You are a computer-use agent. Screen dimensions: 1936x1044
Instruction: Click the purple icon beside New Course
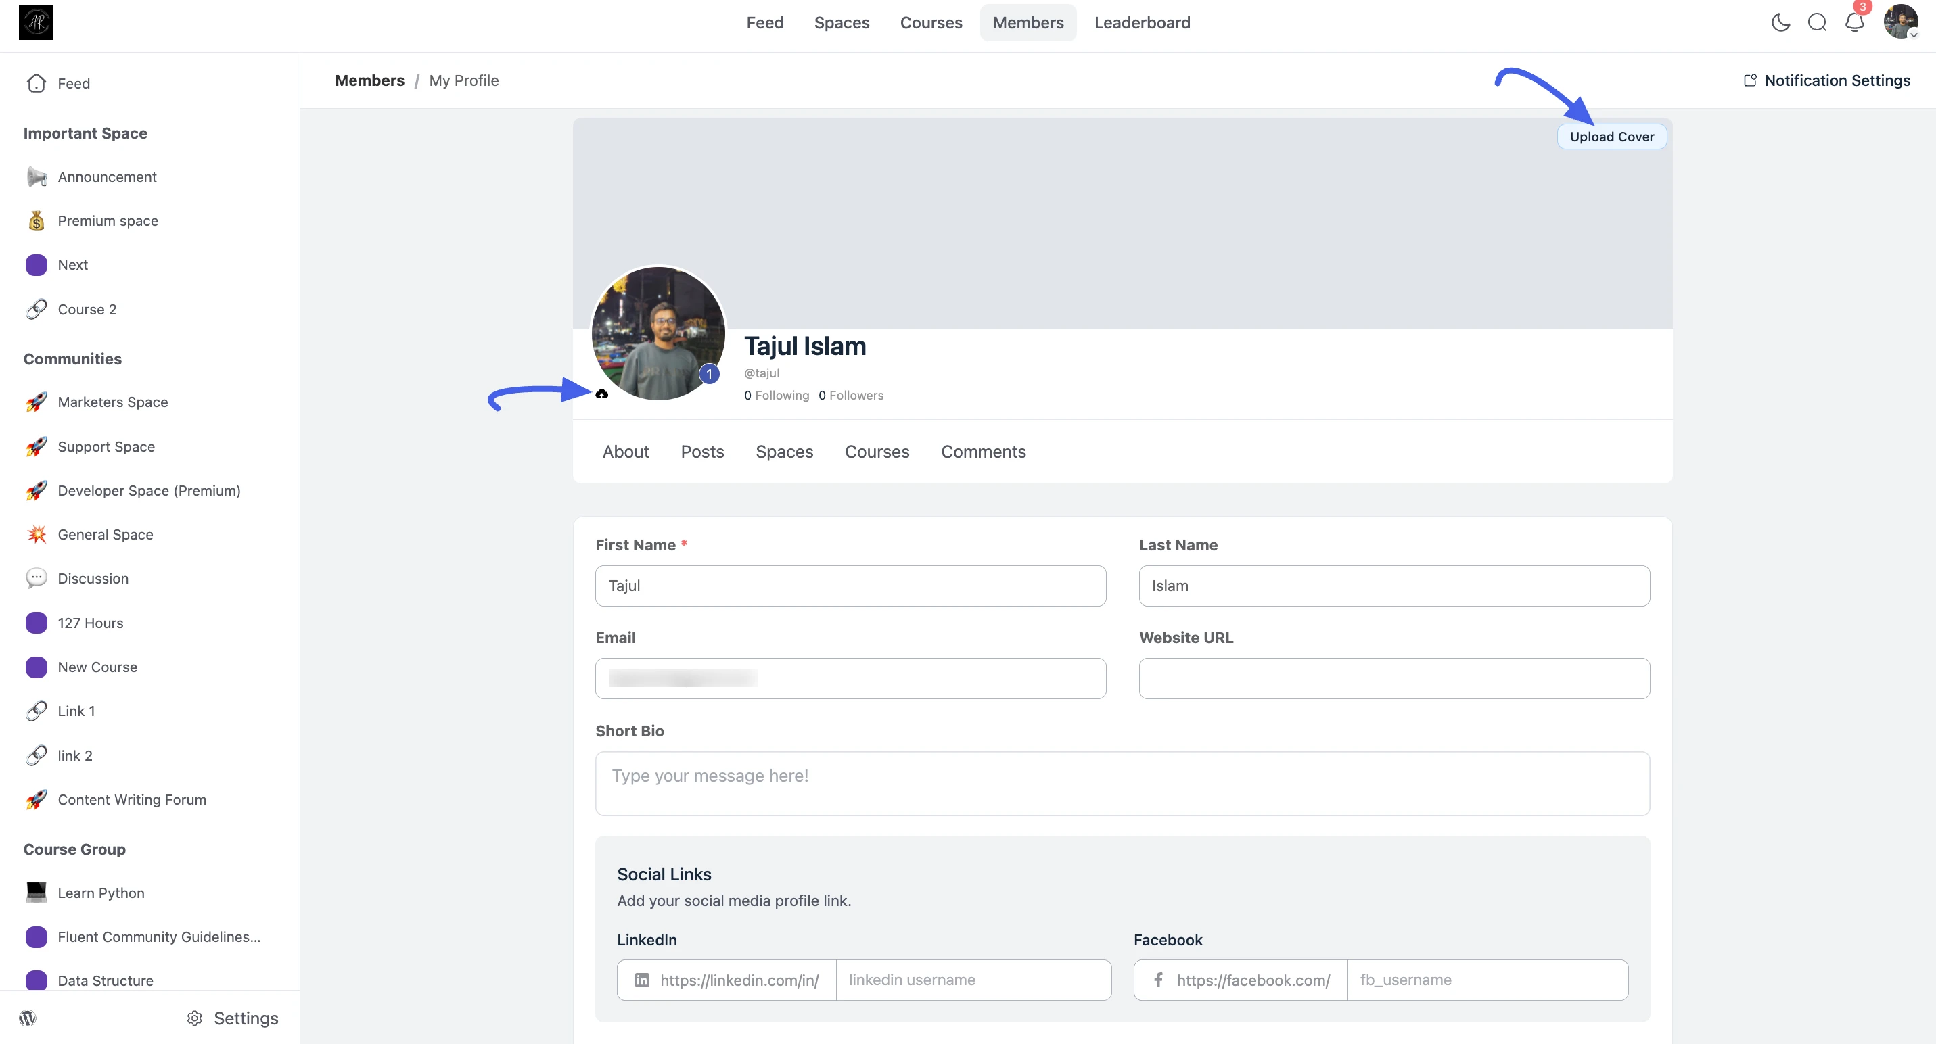pos(36,667)
